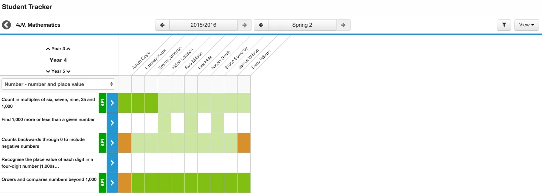Open the filter funnel button
Screen dimensions: 542x193
point(504,25)
